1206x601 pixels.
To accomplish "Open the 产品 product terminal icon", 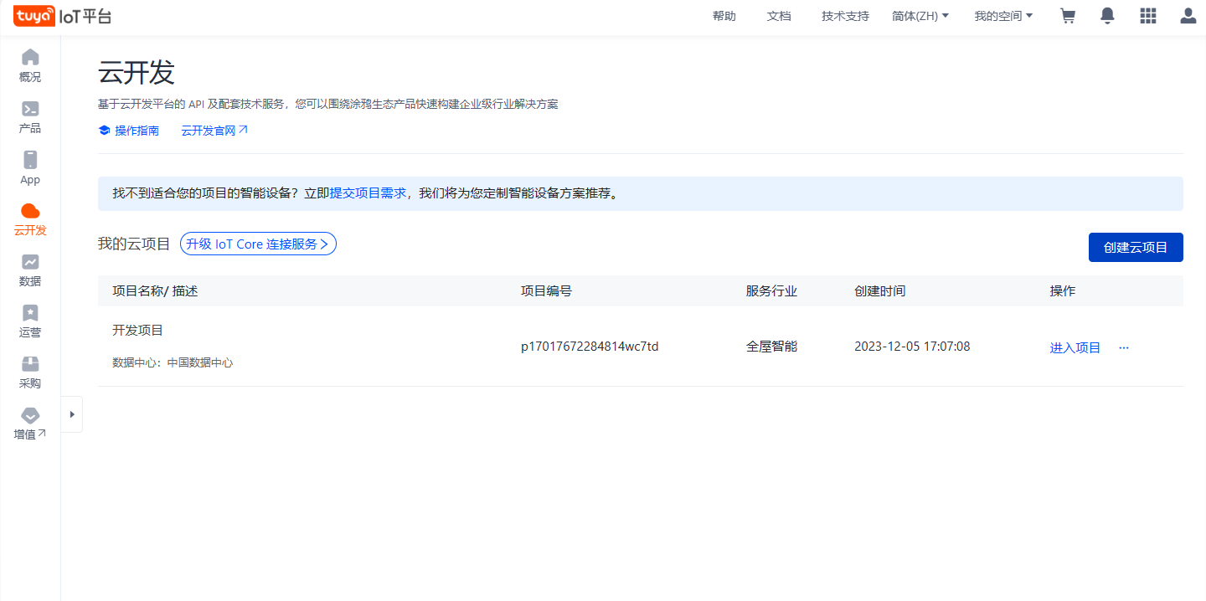I will (30, 109).
